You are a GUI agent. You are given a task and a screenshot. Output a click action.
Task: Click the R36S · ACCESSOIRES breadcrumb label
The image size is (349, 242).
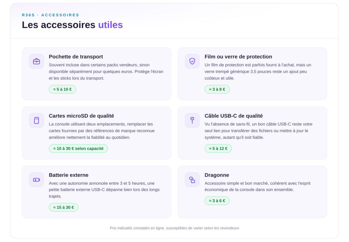(x=50, y=15)
